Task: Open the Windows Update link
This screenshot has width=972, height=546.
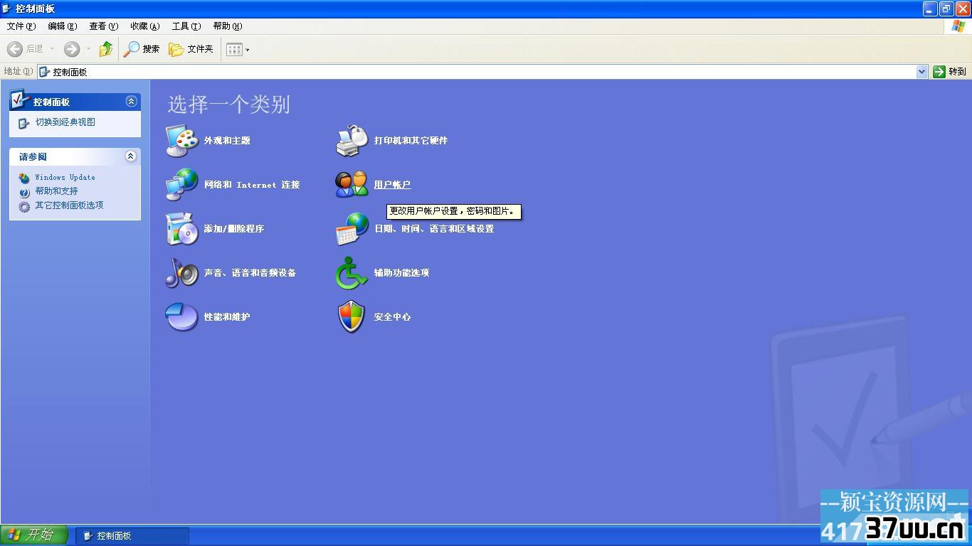Action: [x=65, y=177]
